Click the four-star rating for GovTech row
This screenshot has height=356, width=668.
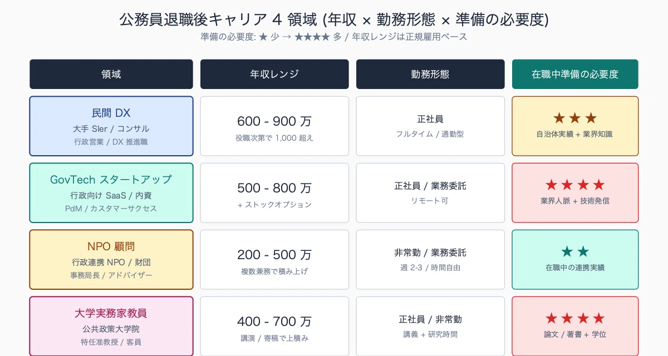click(x=575, y=185)
